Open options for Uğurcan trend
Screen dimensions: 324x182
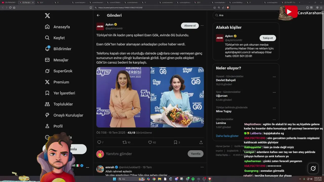274,93
